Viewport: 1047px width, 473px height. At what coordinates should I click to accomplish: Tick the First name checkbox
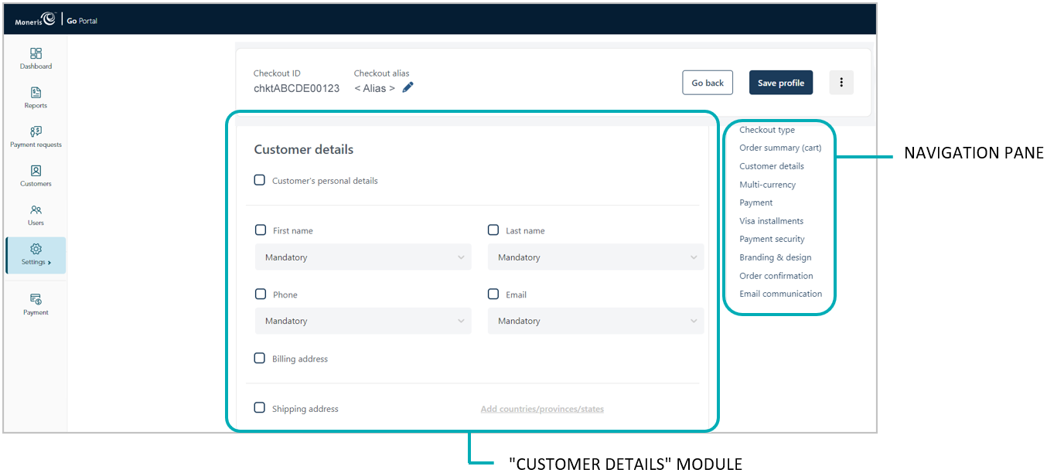point(261,230)
